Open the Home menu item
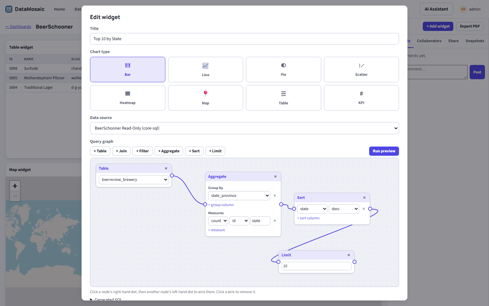This screenshot has width=489, height=306. point(59,9)
